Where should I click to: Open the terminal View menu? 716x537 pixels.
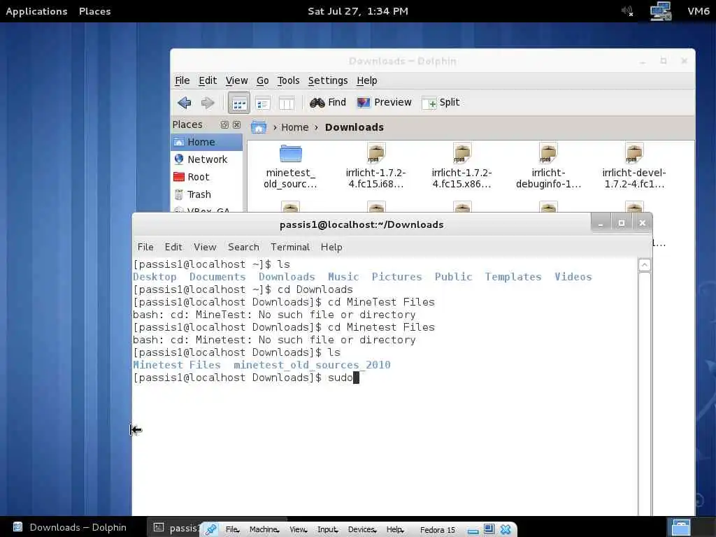205,247
